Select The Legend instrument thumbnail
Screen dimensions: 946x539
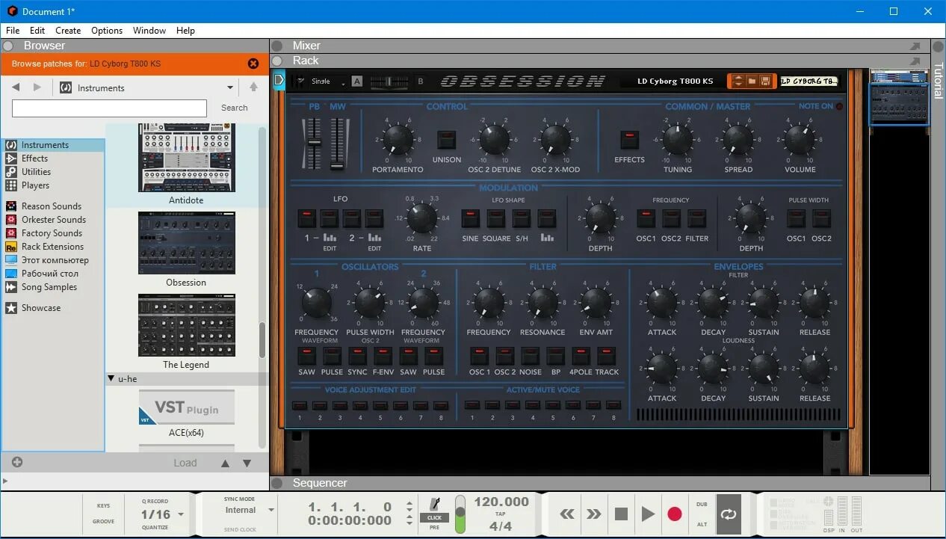[x=186, y=325]
